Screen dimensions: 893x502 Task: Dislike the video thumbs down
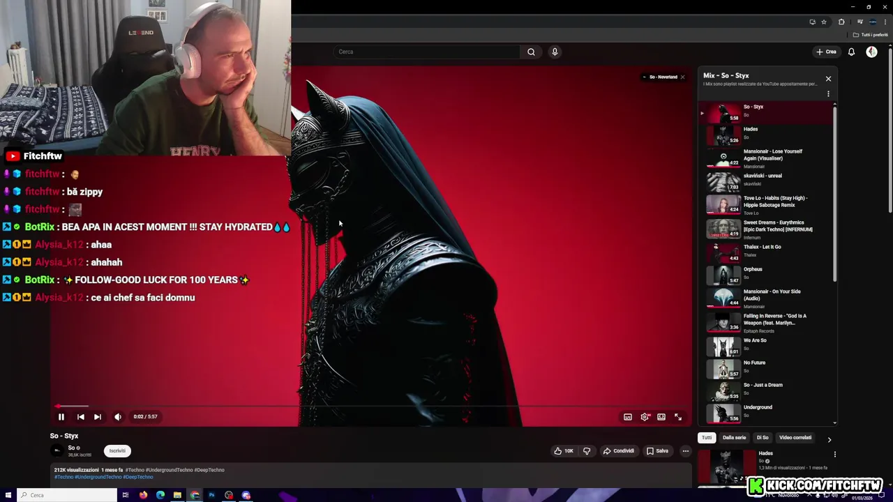(x=587, y=451)
